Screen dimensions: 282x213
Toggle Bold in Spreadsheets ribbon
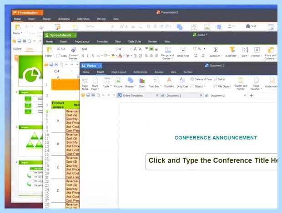[82, 56]
